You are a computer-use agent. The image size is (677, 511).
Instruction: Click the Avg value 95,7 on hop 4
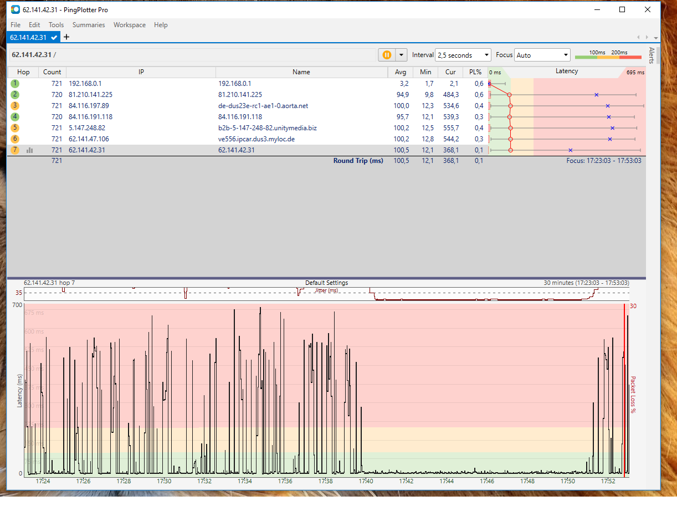click(401, 117)
